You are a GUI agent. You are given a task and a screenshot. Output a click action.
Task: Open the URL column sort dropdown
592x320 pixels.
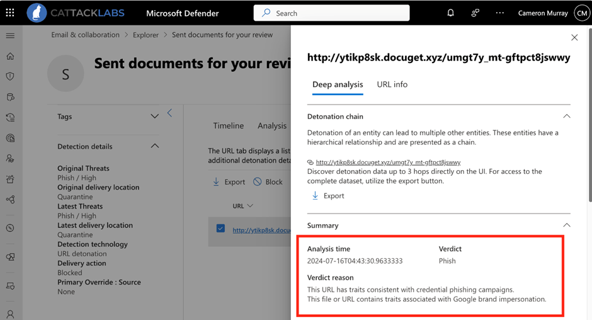[x=250, y=206]
